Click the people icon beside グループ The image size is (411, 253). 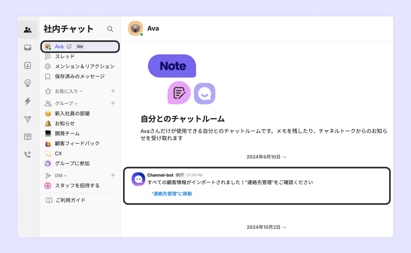coord(48,103)
